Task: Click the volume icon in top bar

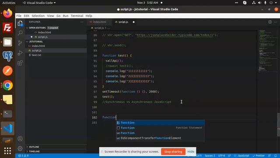Action: pyautogui.click(x=259, y=3)
